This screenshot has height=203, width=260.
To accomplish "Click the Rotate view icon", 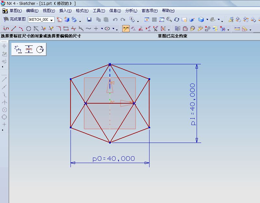I will [x=176, y=19].
